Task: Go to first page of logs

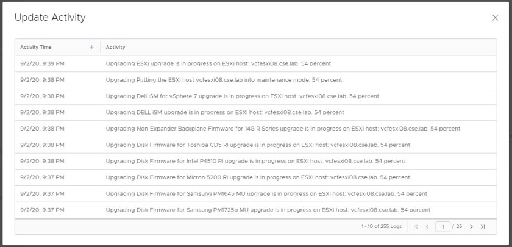Action: pos(416,227)
